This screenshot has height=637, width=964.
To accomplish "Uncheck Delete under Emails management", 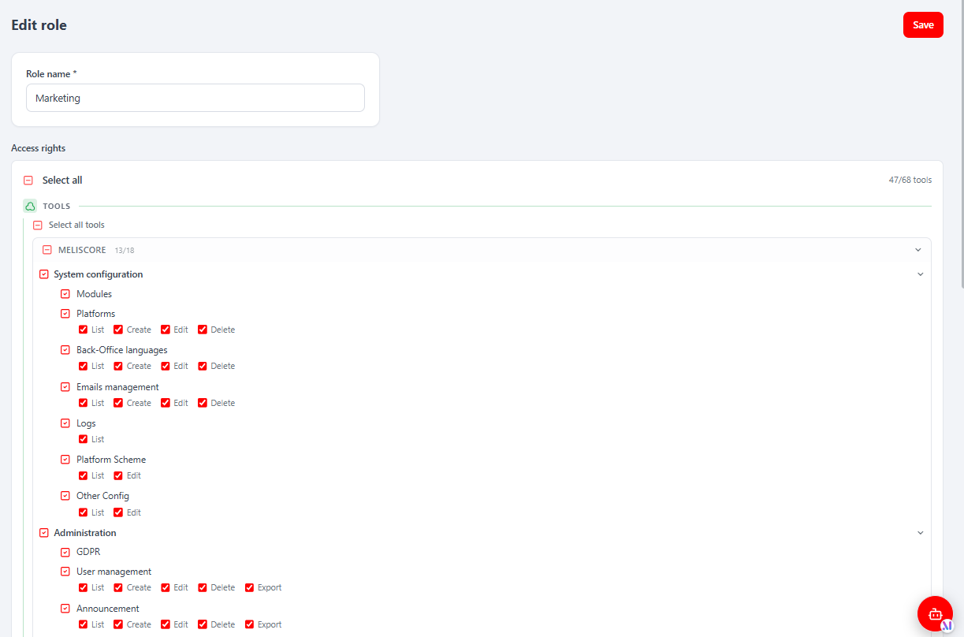I will tap(203, 403).
